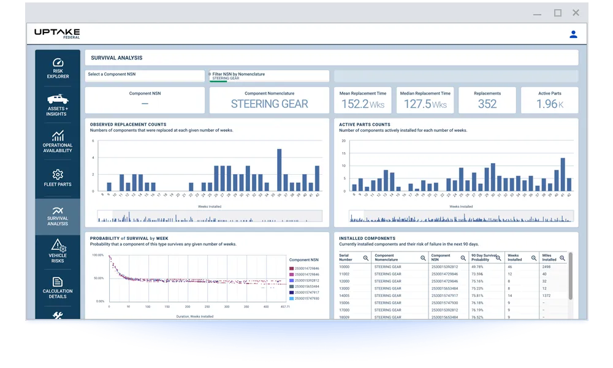
Task: Select serial number 11002 cell
Action: (x=344, y=274)
